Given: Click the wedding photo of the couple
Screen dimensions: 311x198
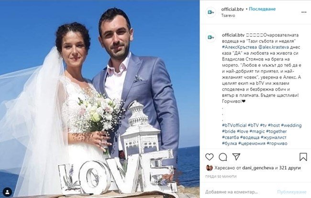Looking at the screenshot, I should click(x=100, y=99).
